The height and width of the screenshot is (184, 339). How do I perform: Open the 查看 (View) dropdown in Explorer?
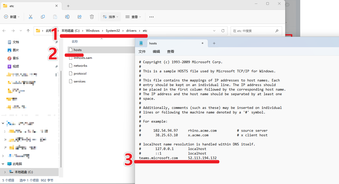(133, 17)
